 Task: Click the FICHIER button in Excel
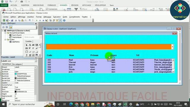(4, 5)
